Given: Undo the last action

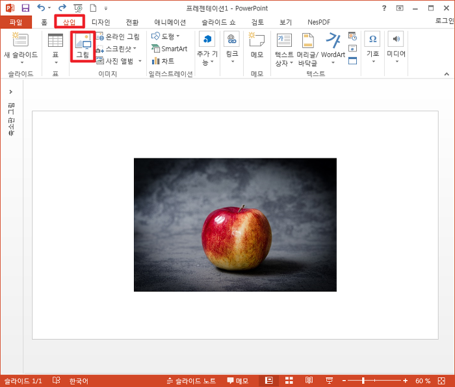Looking at the screenshot, I should 41,8.
